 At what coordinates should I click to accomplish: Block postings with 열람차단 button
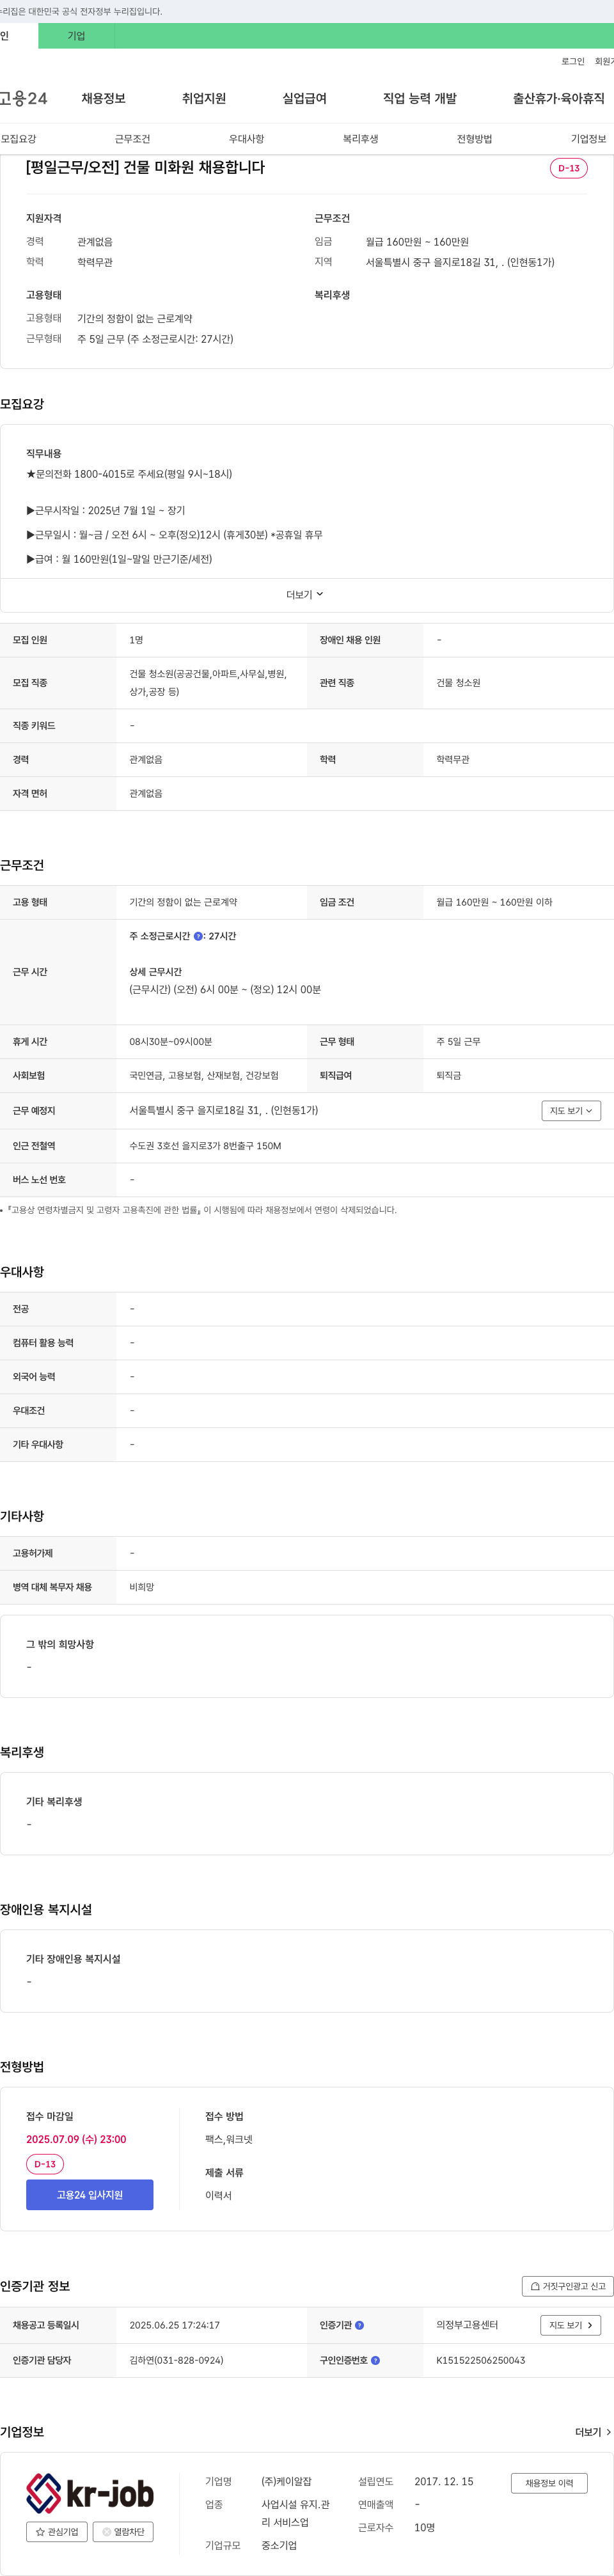click(123, 2532)
